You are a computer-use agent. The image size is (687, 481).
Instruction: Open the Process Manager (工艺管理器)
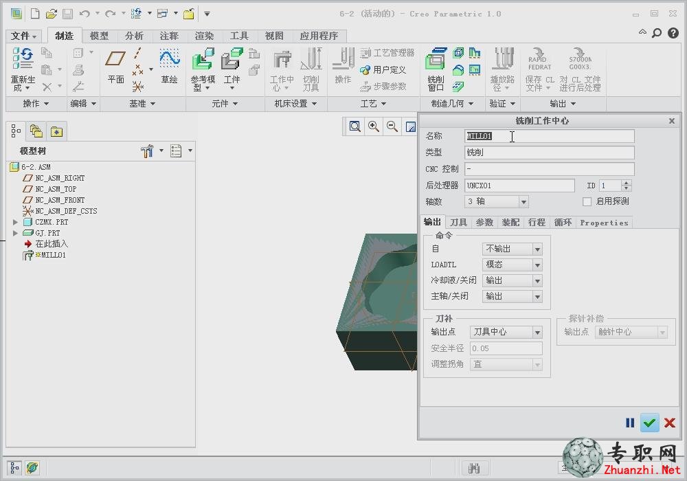(x=387, y=53)
